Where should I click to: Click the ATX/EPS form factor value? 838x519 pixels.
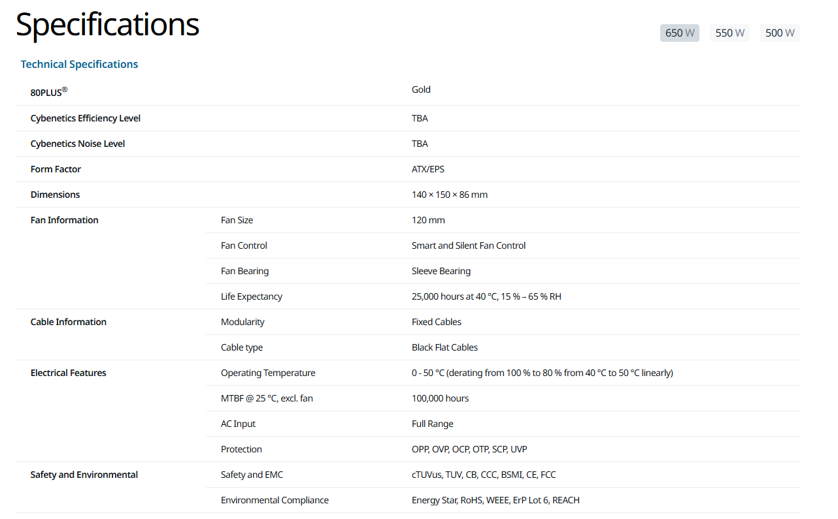pos(427,169)
